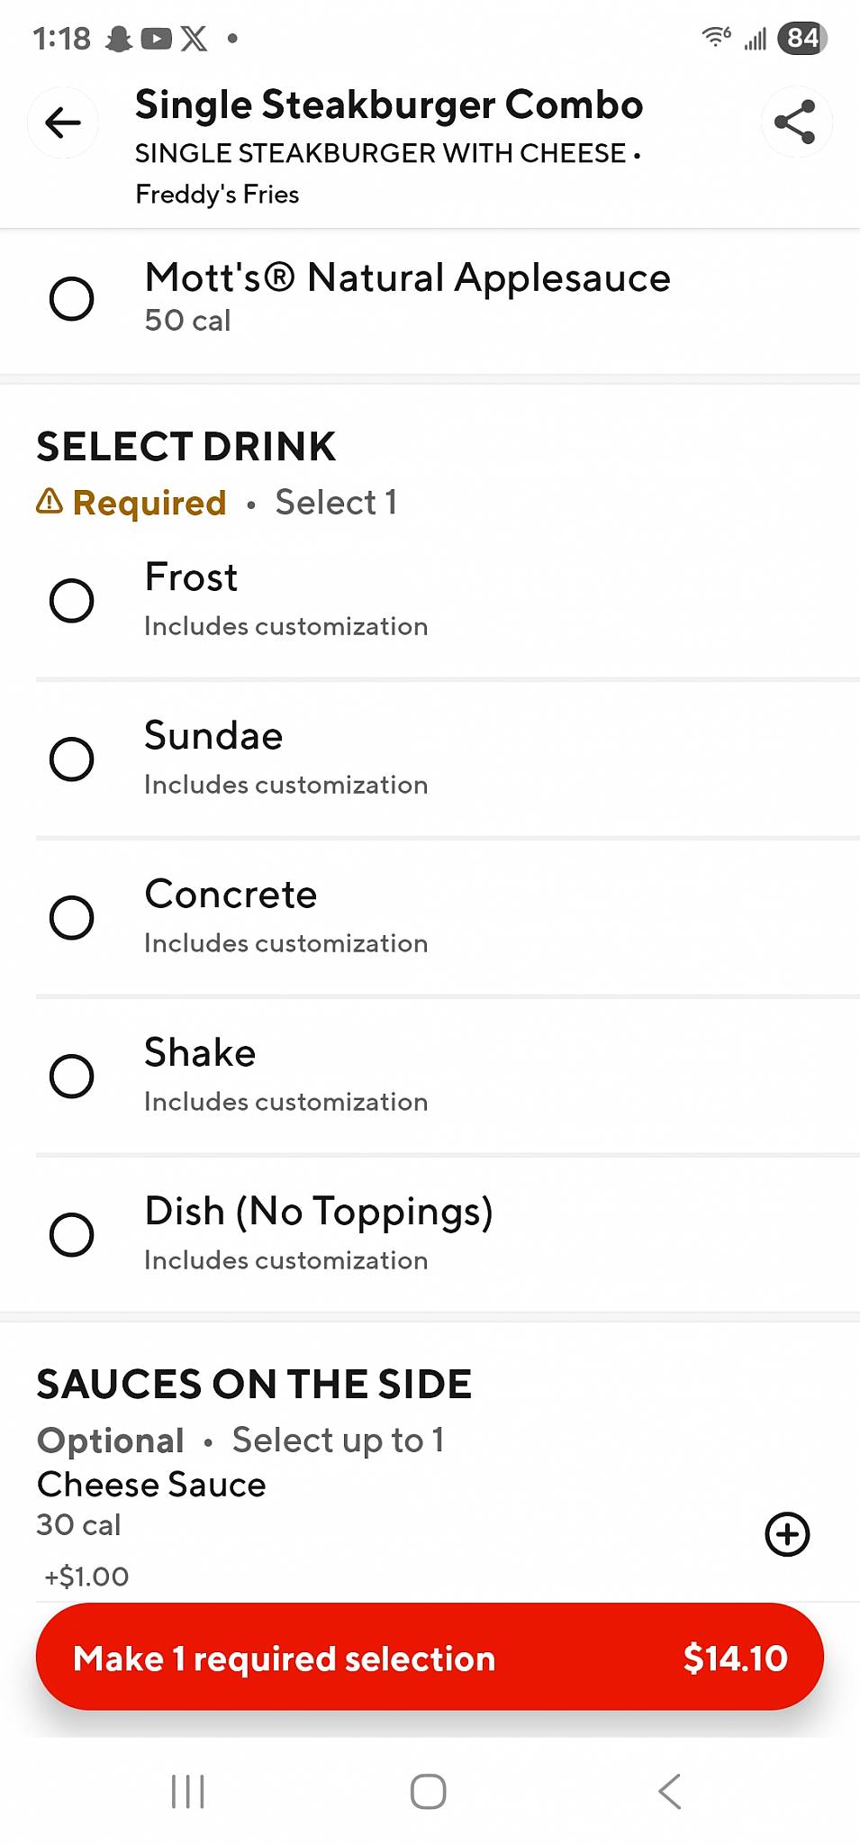The width and height of the screenshot is (860, 1845).
Task: Tap the SELECT DRINK section header
Action: (x=186, y=447)
